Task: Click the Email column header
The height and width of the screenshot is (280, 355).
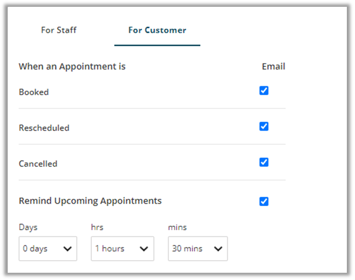Action: click(273, 67)
